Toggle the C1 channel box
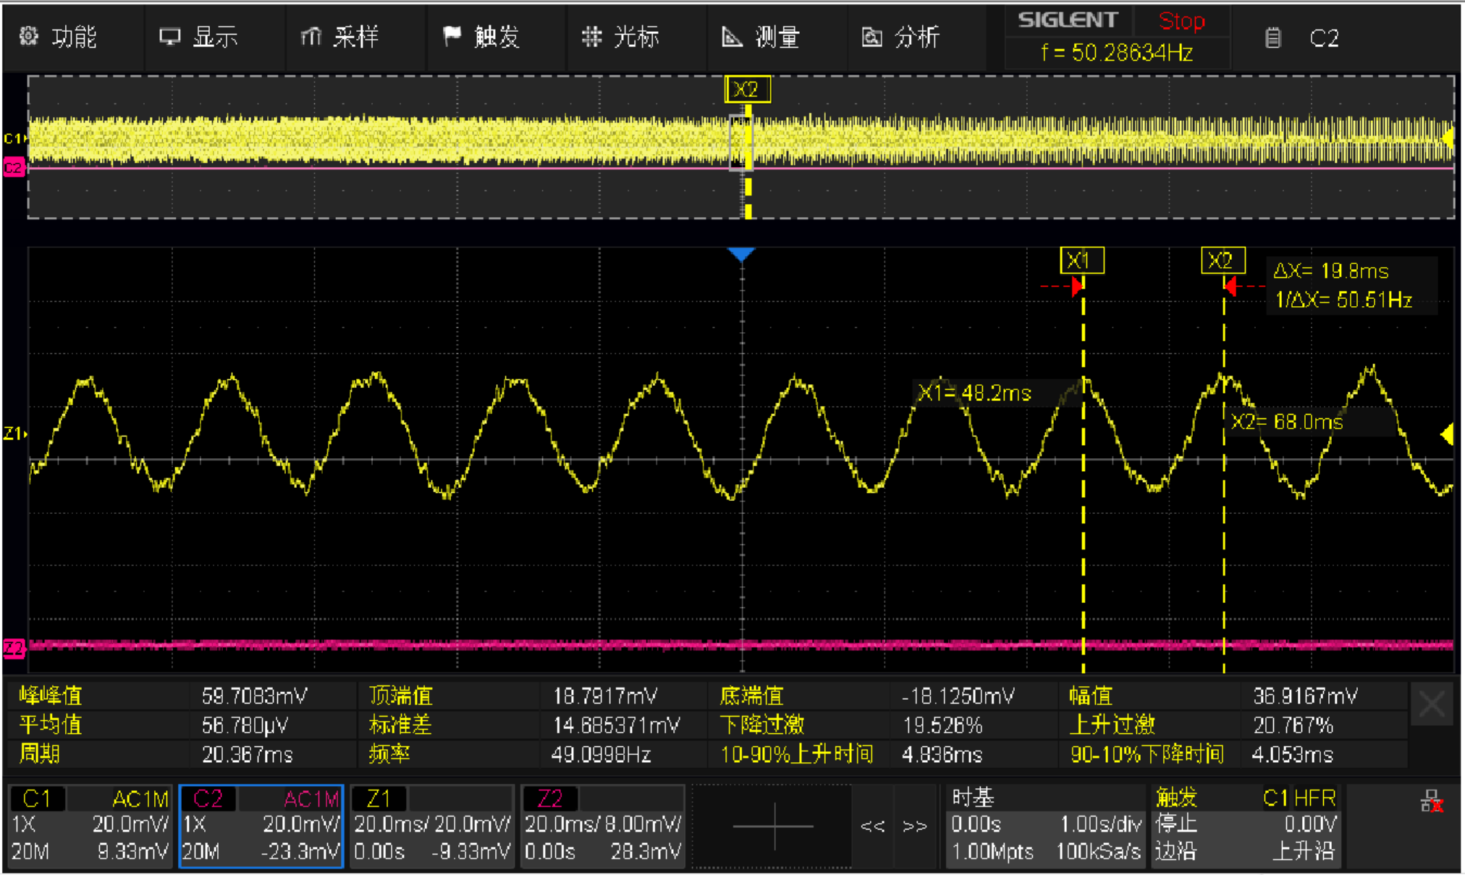 pyautogui.click(x=90, y=826)
